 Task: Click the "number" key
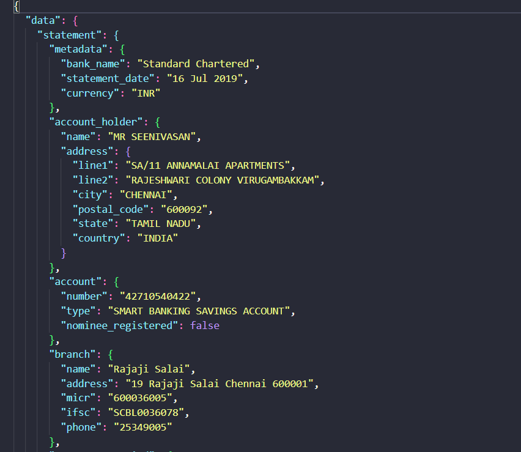[x=84, y=297]
